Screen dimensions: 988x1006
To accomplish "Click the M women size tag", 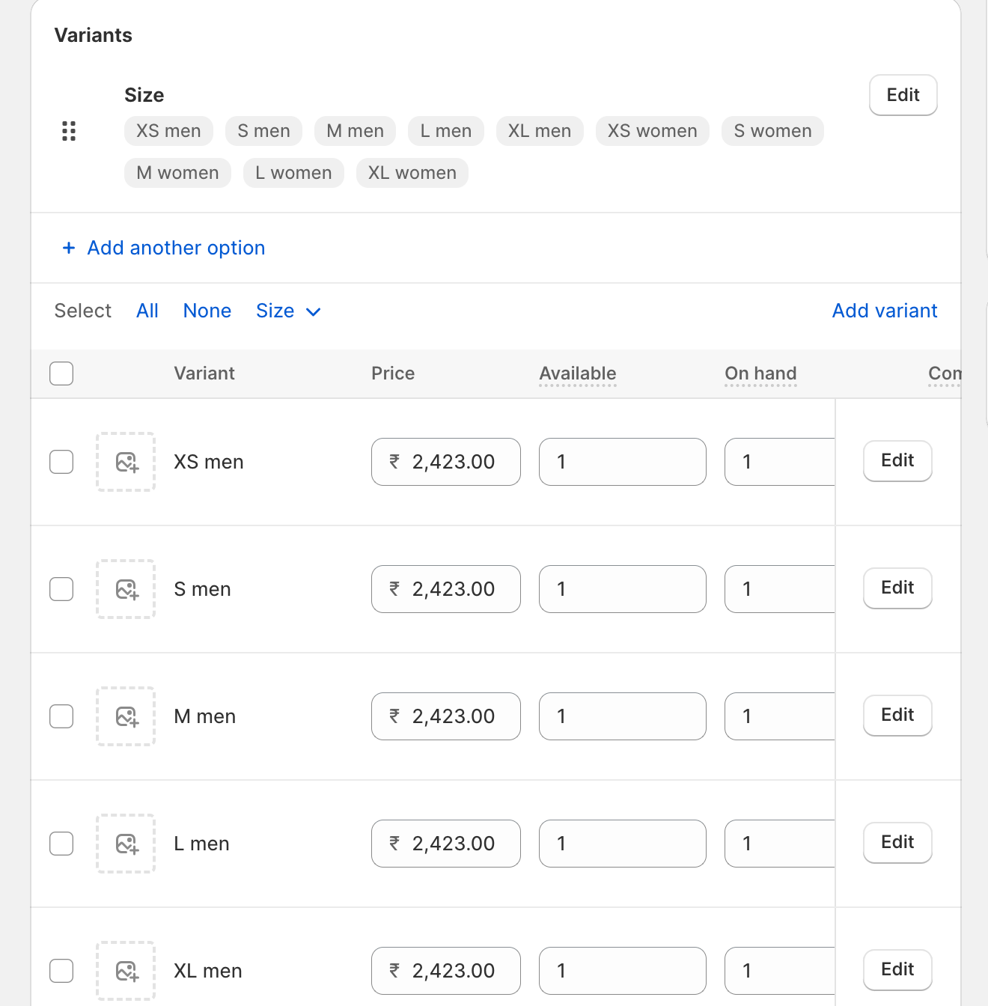I will pos(177,173).
